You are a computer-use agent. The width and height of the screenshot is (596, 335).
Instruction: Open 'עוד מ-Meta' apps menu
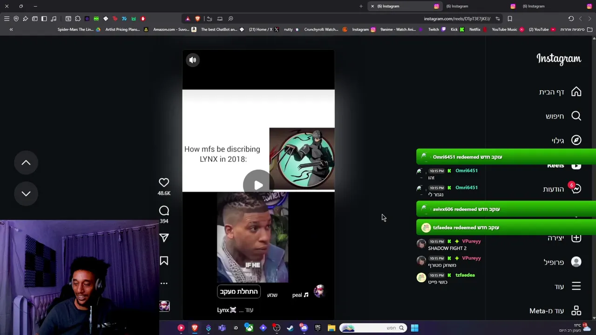(555, 311)
